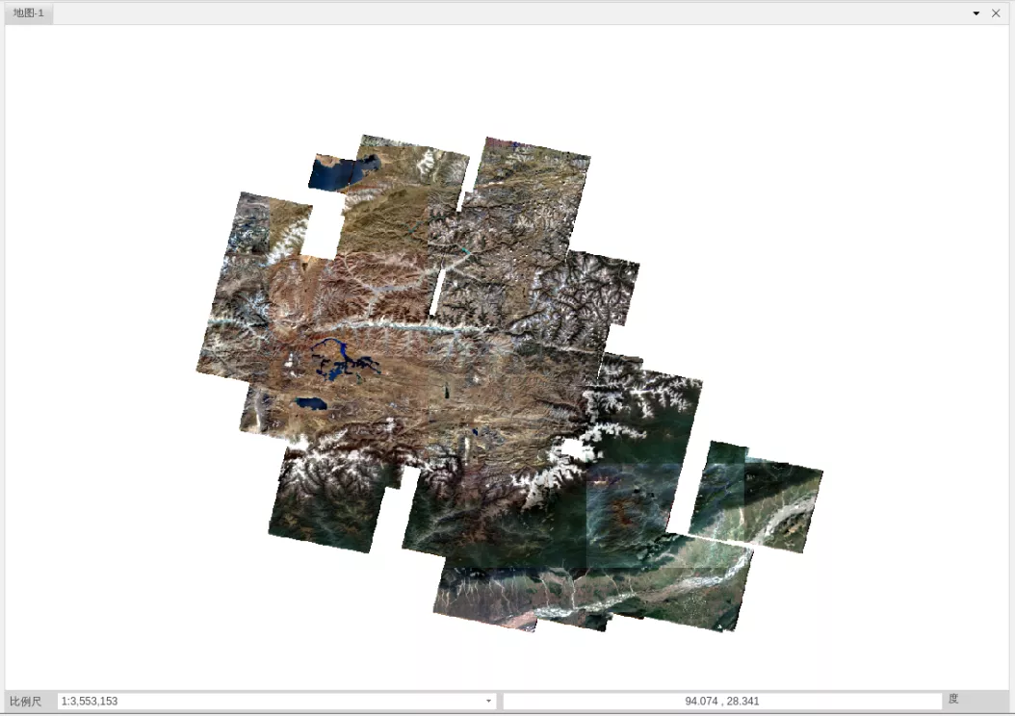Click the 度 unit label
Image resolution: width=1015 pixels, height=716 pixels.
[x=953, y=700]
